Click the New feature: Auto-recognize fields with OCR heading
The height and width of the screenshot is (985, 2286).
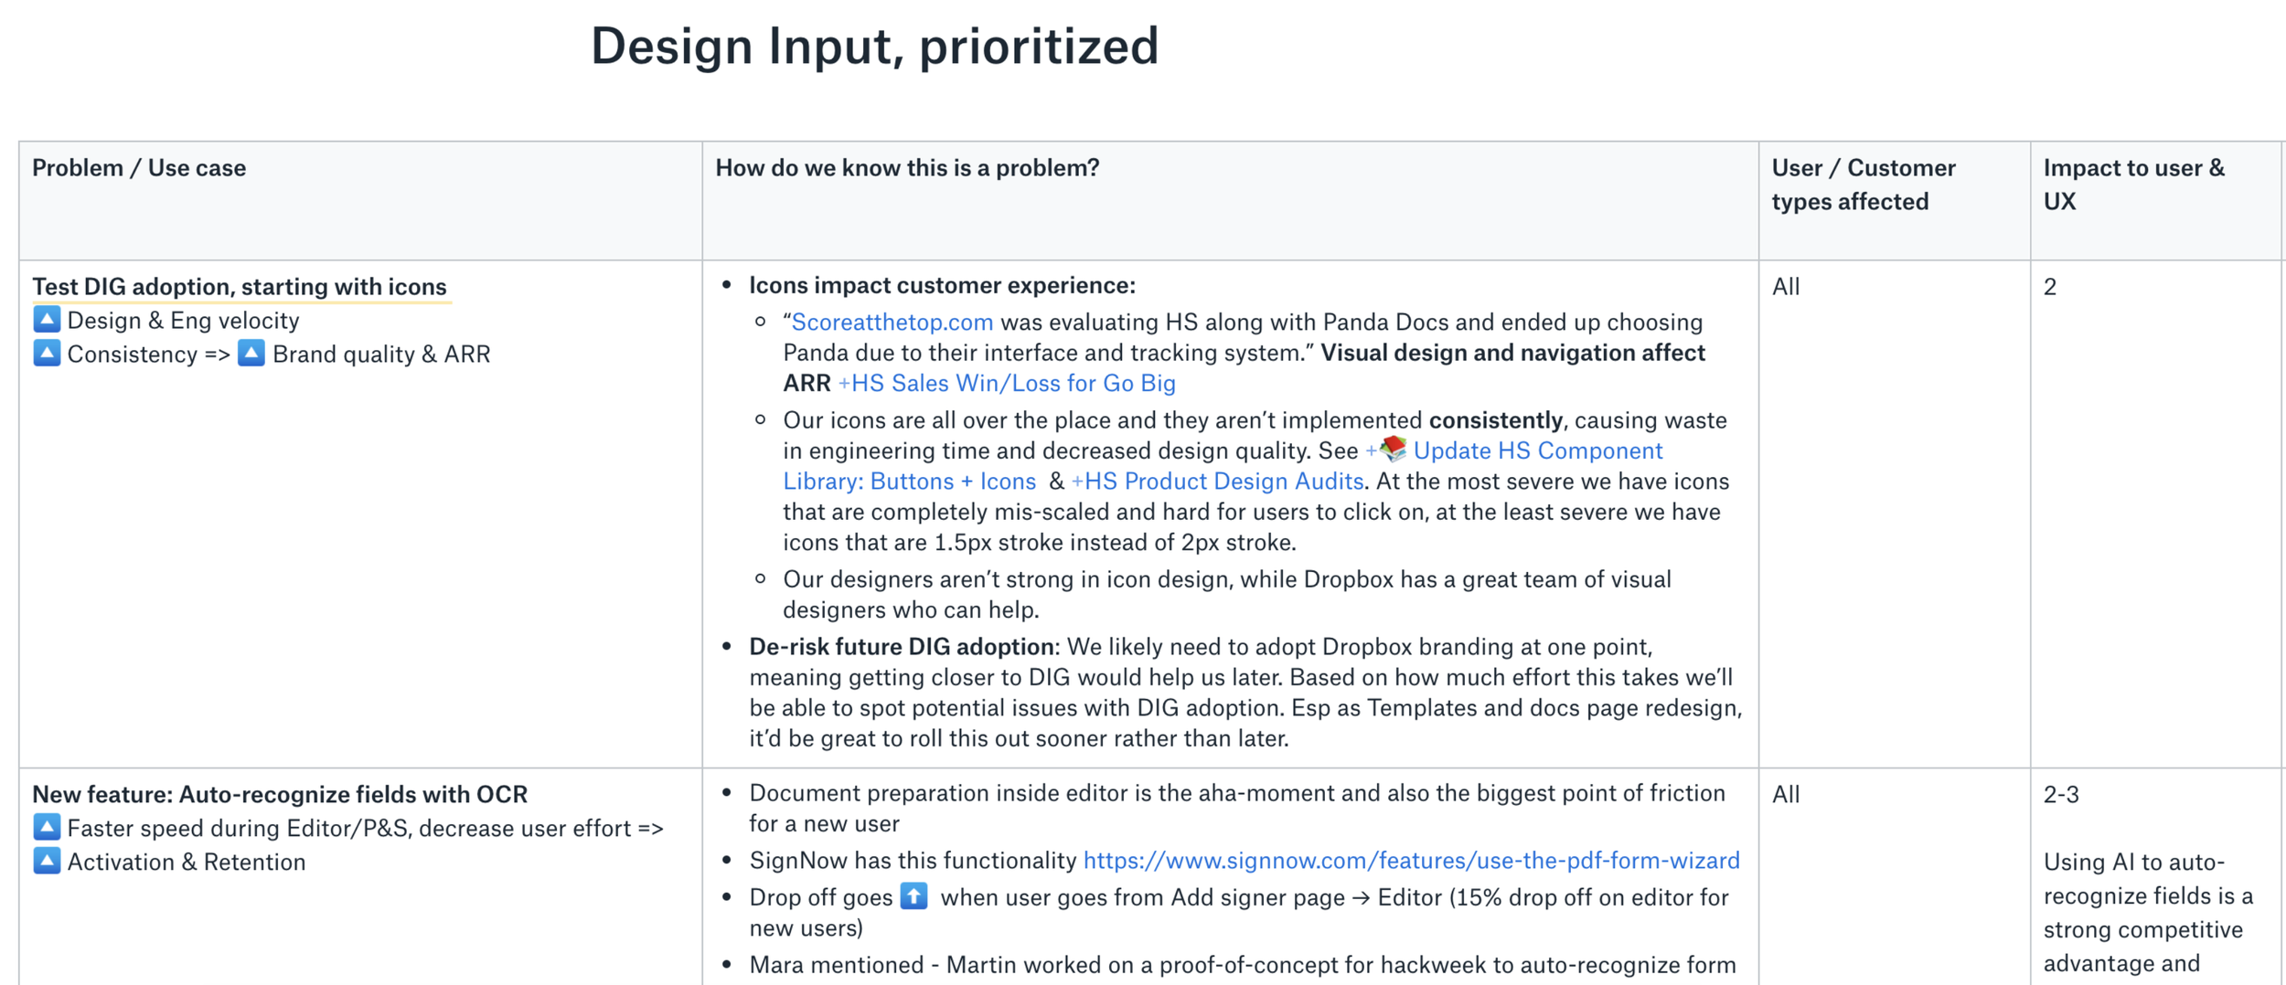tap(280, 795)
